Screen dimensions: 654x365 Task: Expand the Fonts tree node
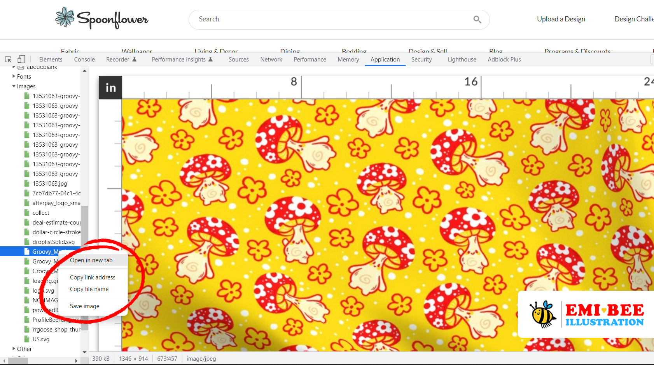pyautogui.click(x=14, y=76)
